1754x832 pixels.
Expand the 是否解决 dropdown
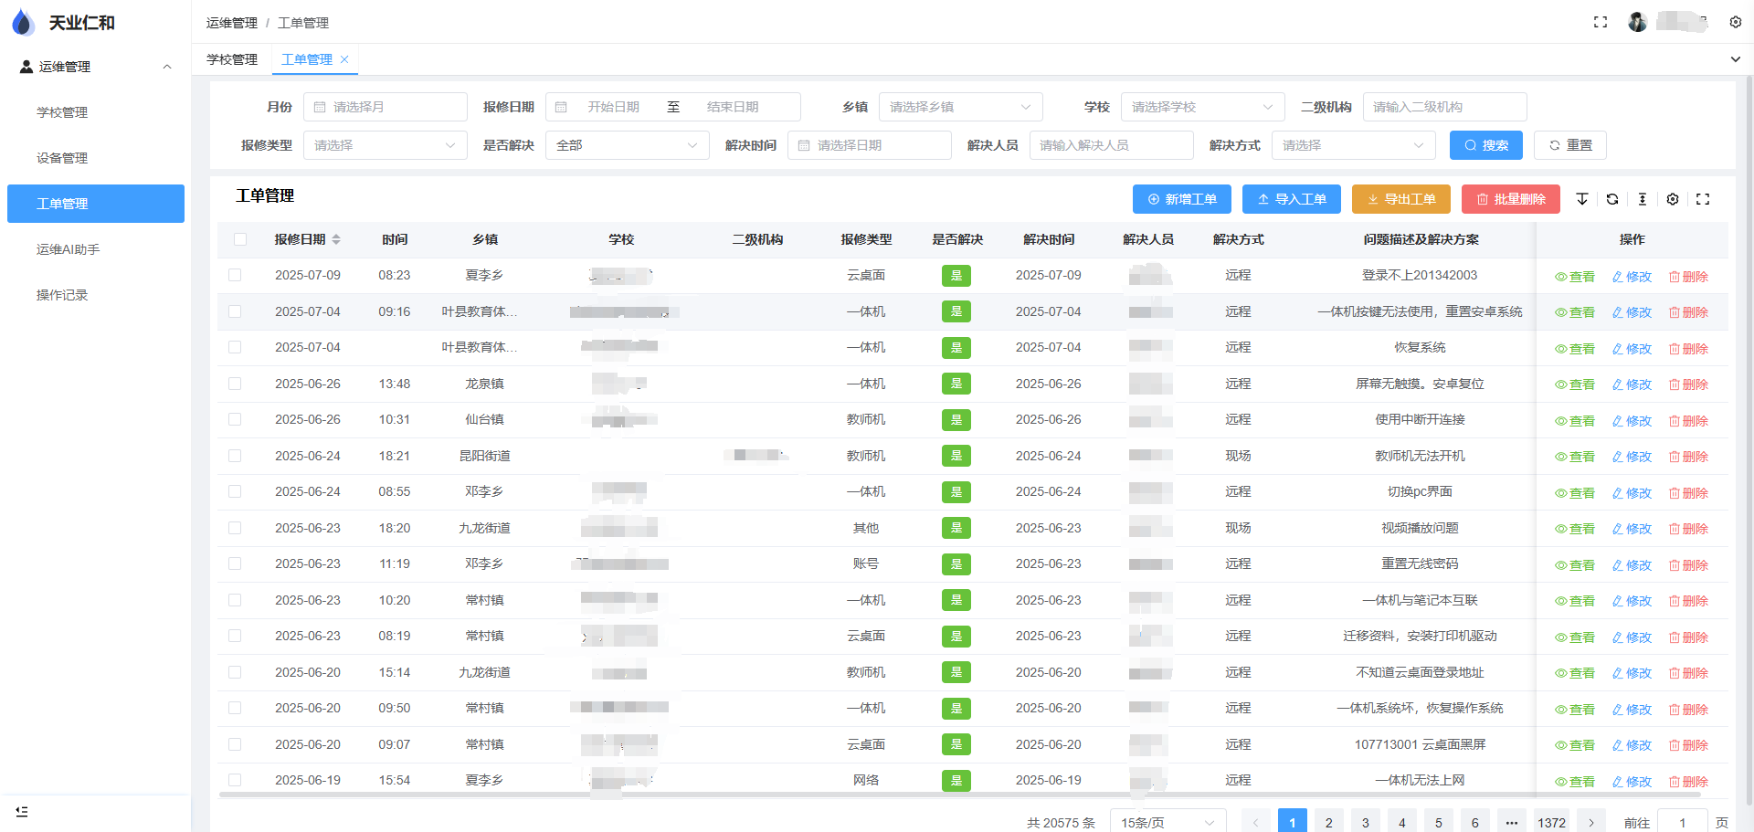tap(627, 145)
